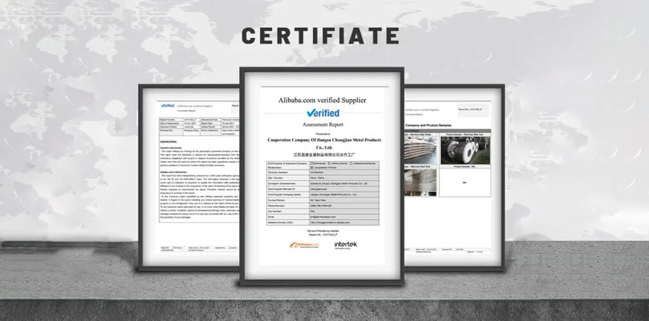Click the Verified logo on left certificate

(x=167, y=105)
